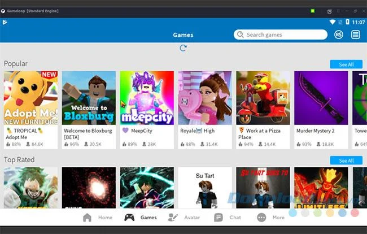Click the refresh spinner icon below Games title
Image resolution: width=367 pixels, height=234 pixels.
(183, 48)
